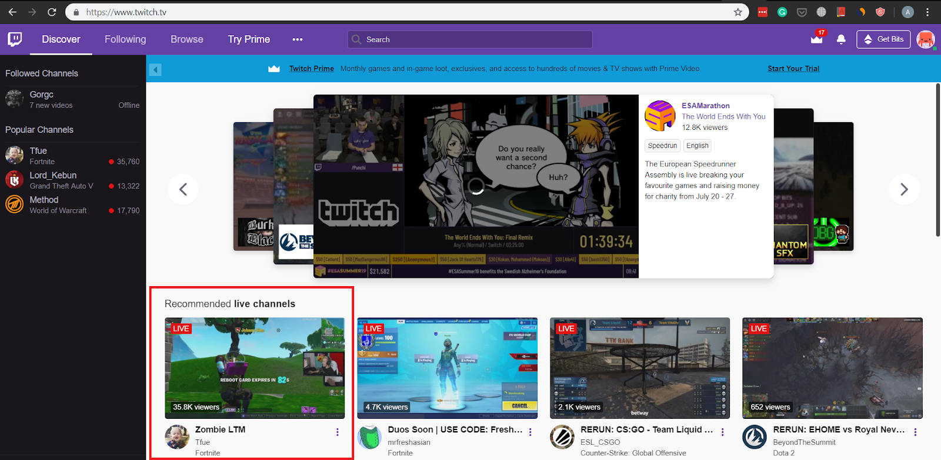Switch to the Following tab
941x460 pixels.
[x=125, y=39]
